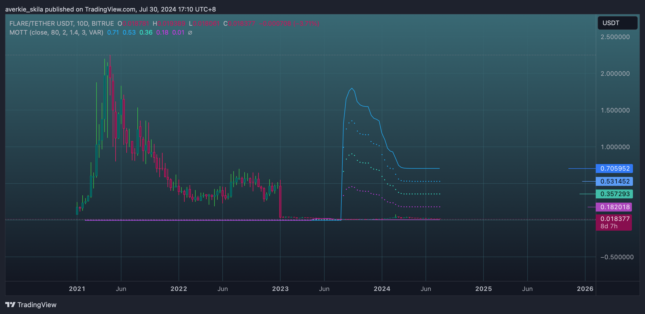The image size is (645, 314).
Task: Click the 8d 7h countdown label
Action: pyautogui.click(x=609, y=226)
